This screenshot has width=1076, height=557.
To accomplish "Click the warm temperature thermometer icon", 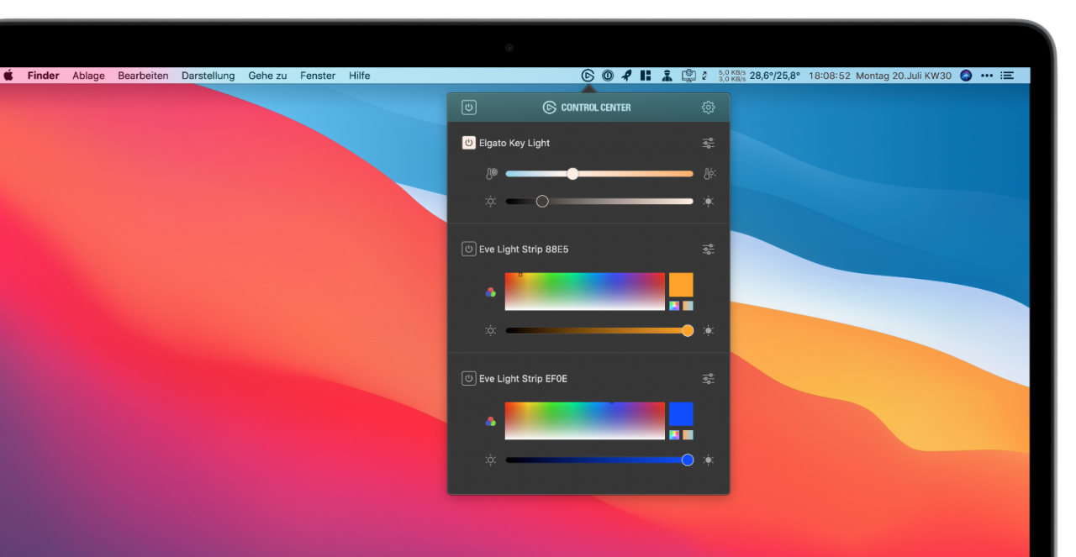I will (x=709, y=174).
